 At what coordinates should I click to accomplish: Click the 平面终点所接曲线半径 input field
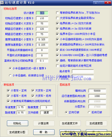click(42, 55)
